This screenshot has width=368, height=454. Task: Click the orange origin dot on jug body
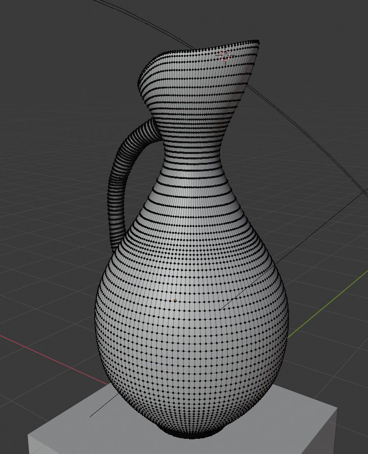click(175, 301)
